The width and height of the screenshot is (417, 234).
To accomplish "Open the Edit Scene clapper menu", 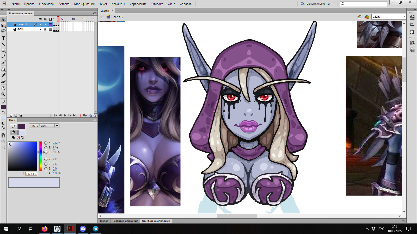I will tap(360, 17).
